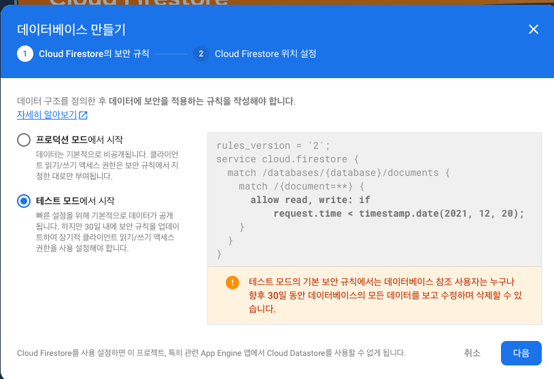Viewport: 554px width, 379px height.
Task: Click the red test mode warning message
Action: pos(385,295)
